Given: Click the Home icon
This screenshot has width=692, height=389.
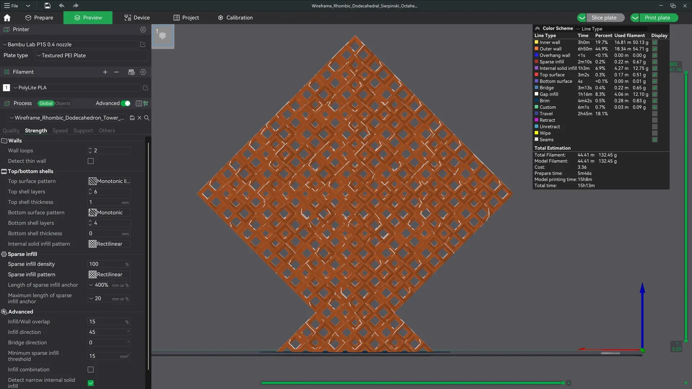Looking at the screenshot, I should coord(7,18).
